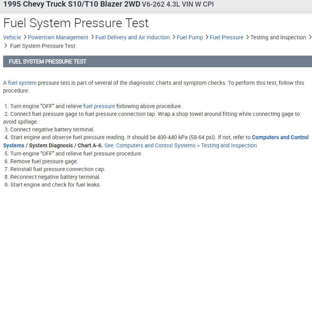Click the Fuel System Pressure Test breadcrumb item

click(x=43, y=46)
